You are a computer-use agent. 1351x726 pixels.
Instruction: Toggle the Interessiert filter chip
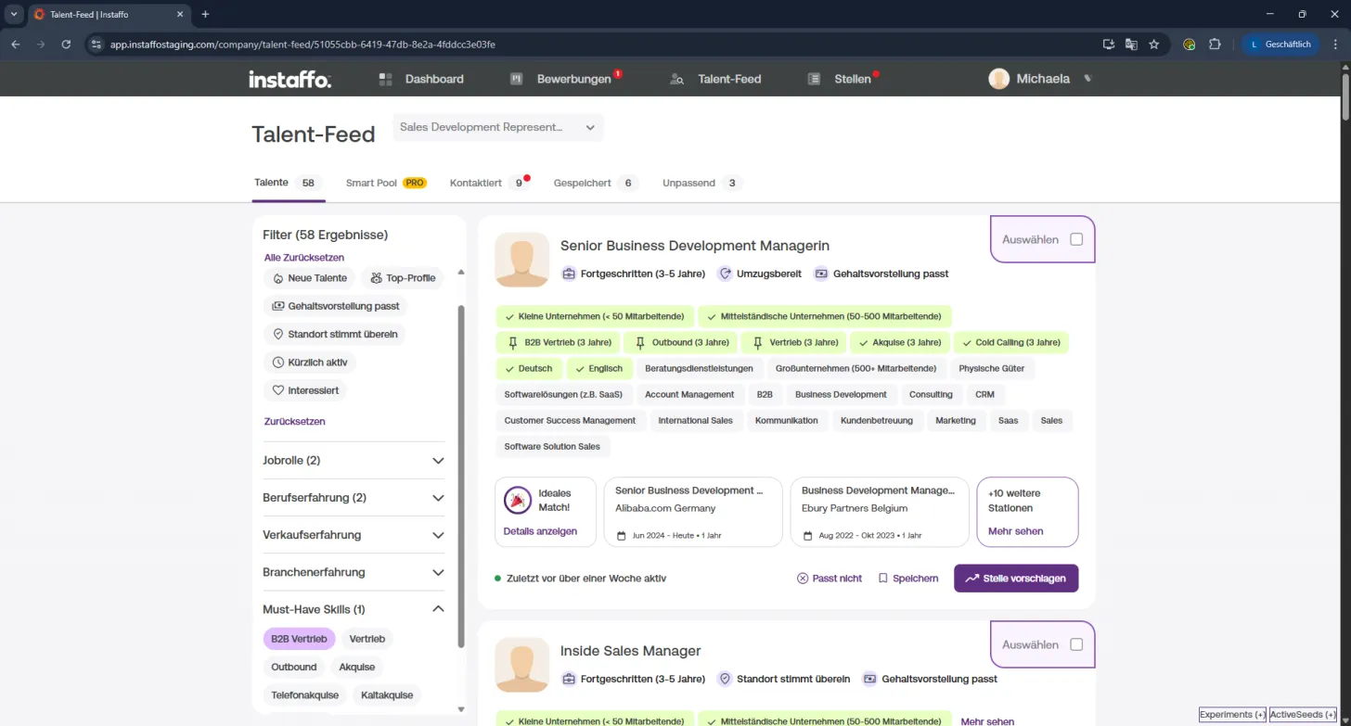tap(305, 390)
